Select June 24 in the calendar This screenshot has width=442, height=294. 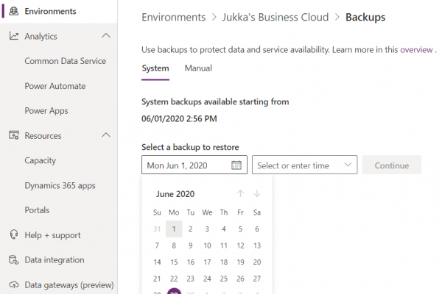click(207, 279)
